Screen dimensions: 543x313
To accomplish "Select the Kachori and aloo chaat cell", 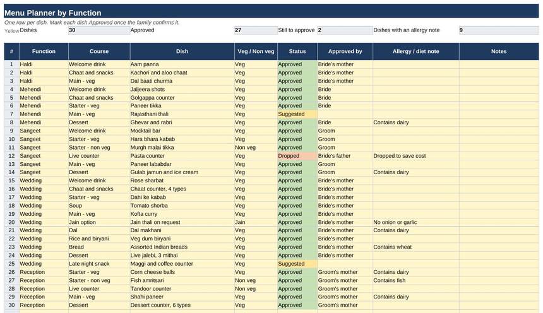I will pyautogui.click(x=182, y=73).
